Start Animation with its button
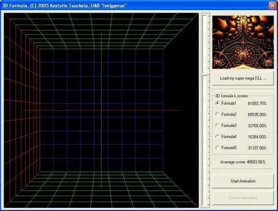The image size is (278, 211). click(x=243, y=181)
